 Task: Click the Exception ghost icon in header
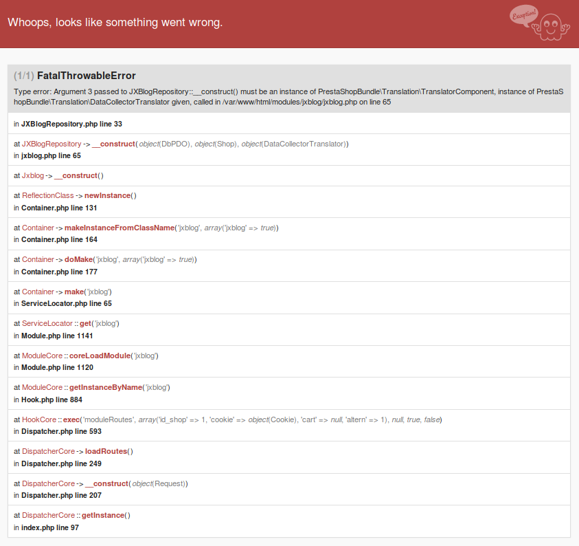coord(540,23)
